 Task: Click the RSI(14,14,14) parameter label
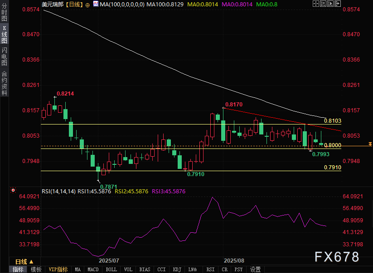[58, 192]
